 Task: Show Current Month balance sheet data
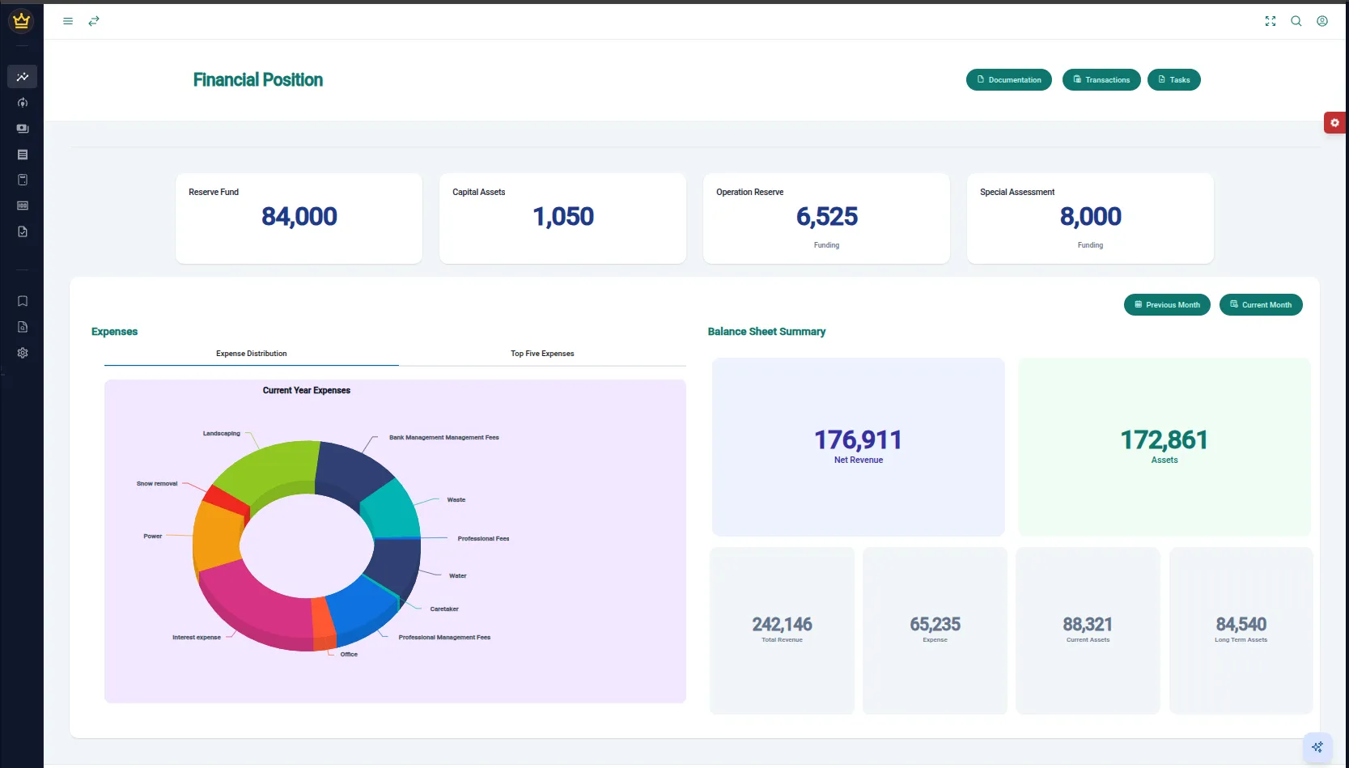coord(1260,304)
